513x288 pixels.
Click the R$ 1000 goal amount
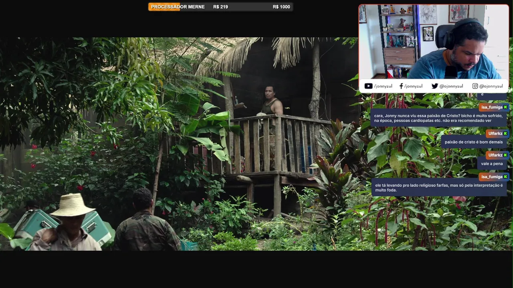[281, 7]
